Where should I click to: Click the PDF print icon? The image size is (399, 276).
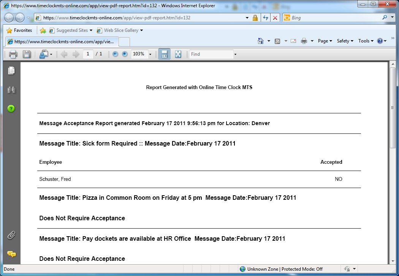tap(13, 54)
